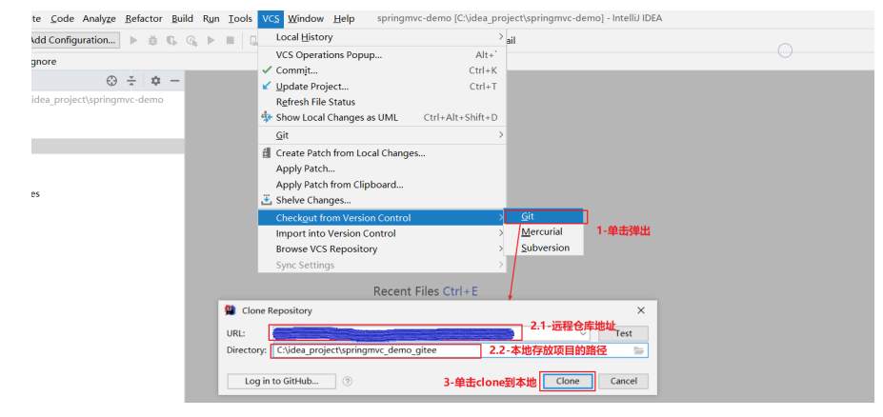This screenshot has height=417, width=883.
Task: Choose Update Project menu item
Action: 382,86
